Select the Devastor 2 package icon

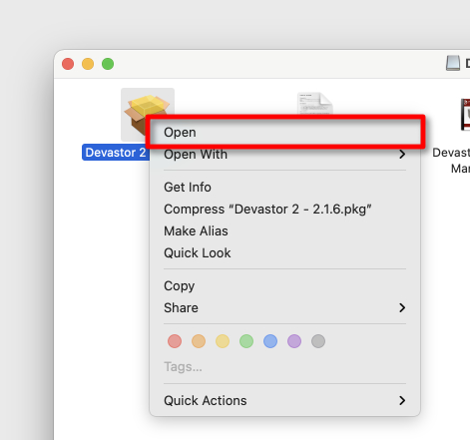[148, 115]
